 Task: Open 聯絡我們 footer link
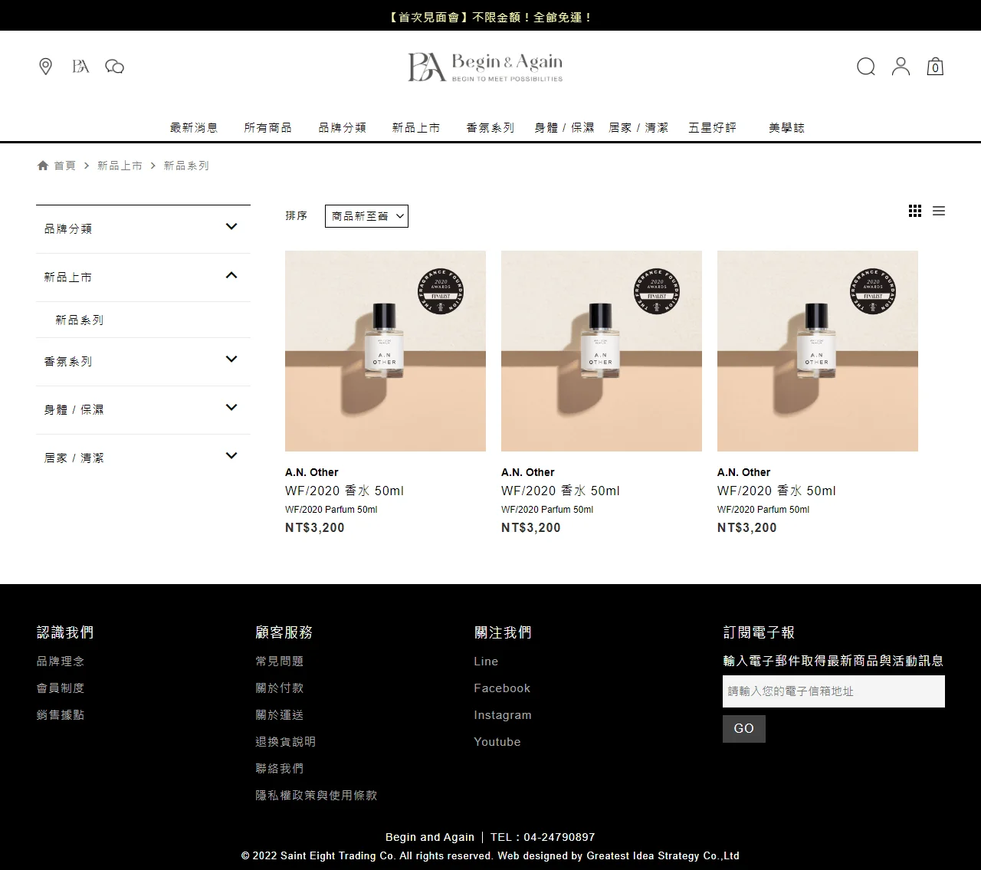click(x=280, y=768)
